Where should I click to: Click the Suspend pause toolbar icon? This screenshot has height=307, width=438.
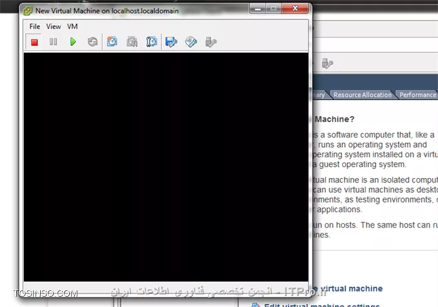(x=53, y=42)
